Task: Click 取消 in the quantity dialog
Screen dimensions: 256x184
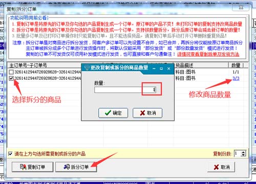Action: point(147,113)
